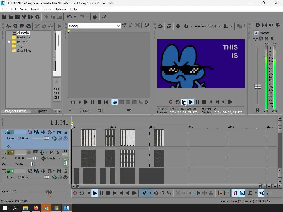283x212 pixels.
Task: Click the Record button in the transport bar
Action: (x=75, y=193)
